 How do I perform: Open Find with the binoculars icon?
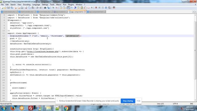click(45, 8)
